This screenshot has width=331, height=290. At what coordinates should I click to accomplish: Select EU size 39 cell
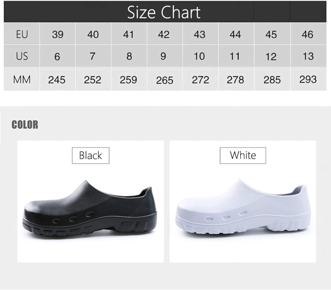point(58,34)
